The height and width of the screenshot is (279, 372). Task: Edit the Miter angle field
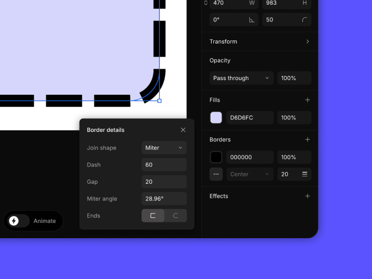164,198
